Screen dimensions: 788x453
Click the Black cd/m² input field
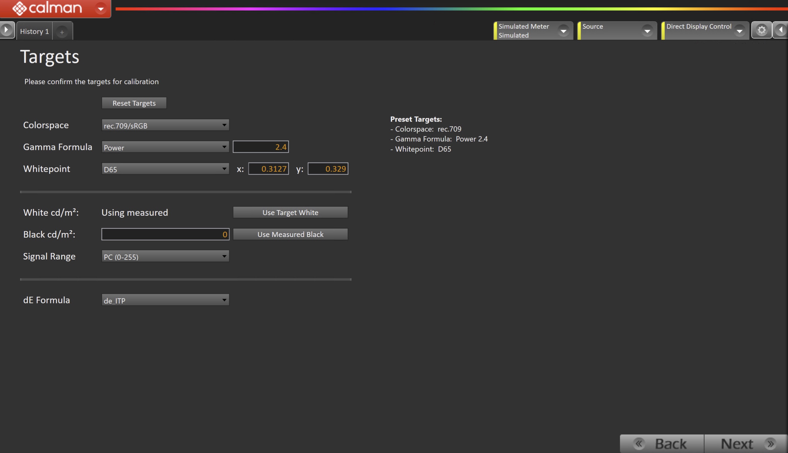[x=165, y=234]
